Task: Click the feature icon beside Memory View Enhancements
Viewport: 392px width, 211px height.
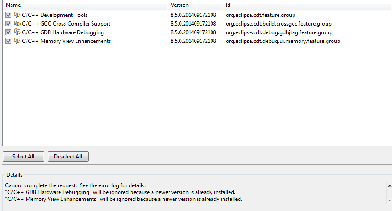Action: (17, 41)
